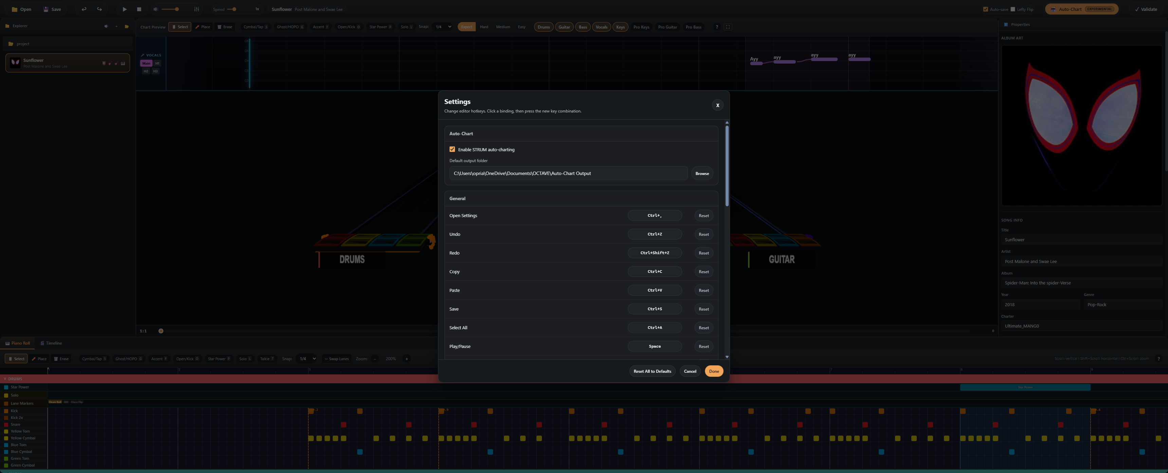Click the fullscreen expand icon
The image size is (1168, 473).
click(x=728, y=27)
